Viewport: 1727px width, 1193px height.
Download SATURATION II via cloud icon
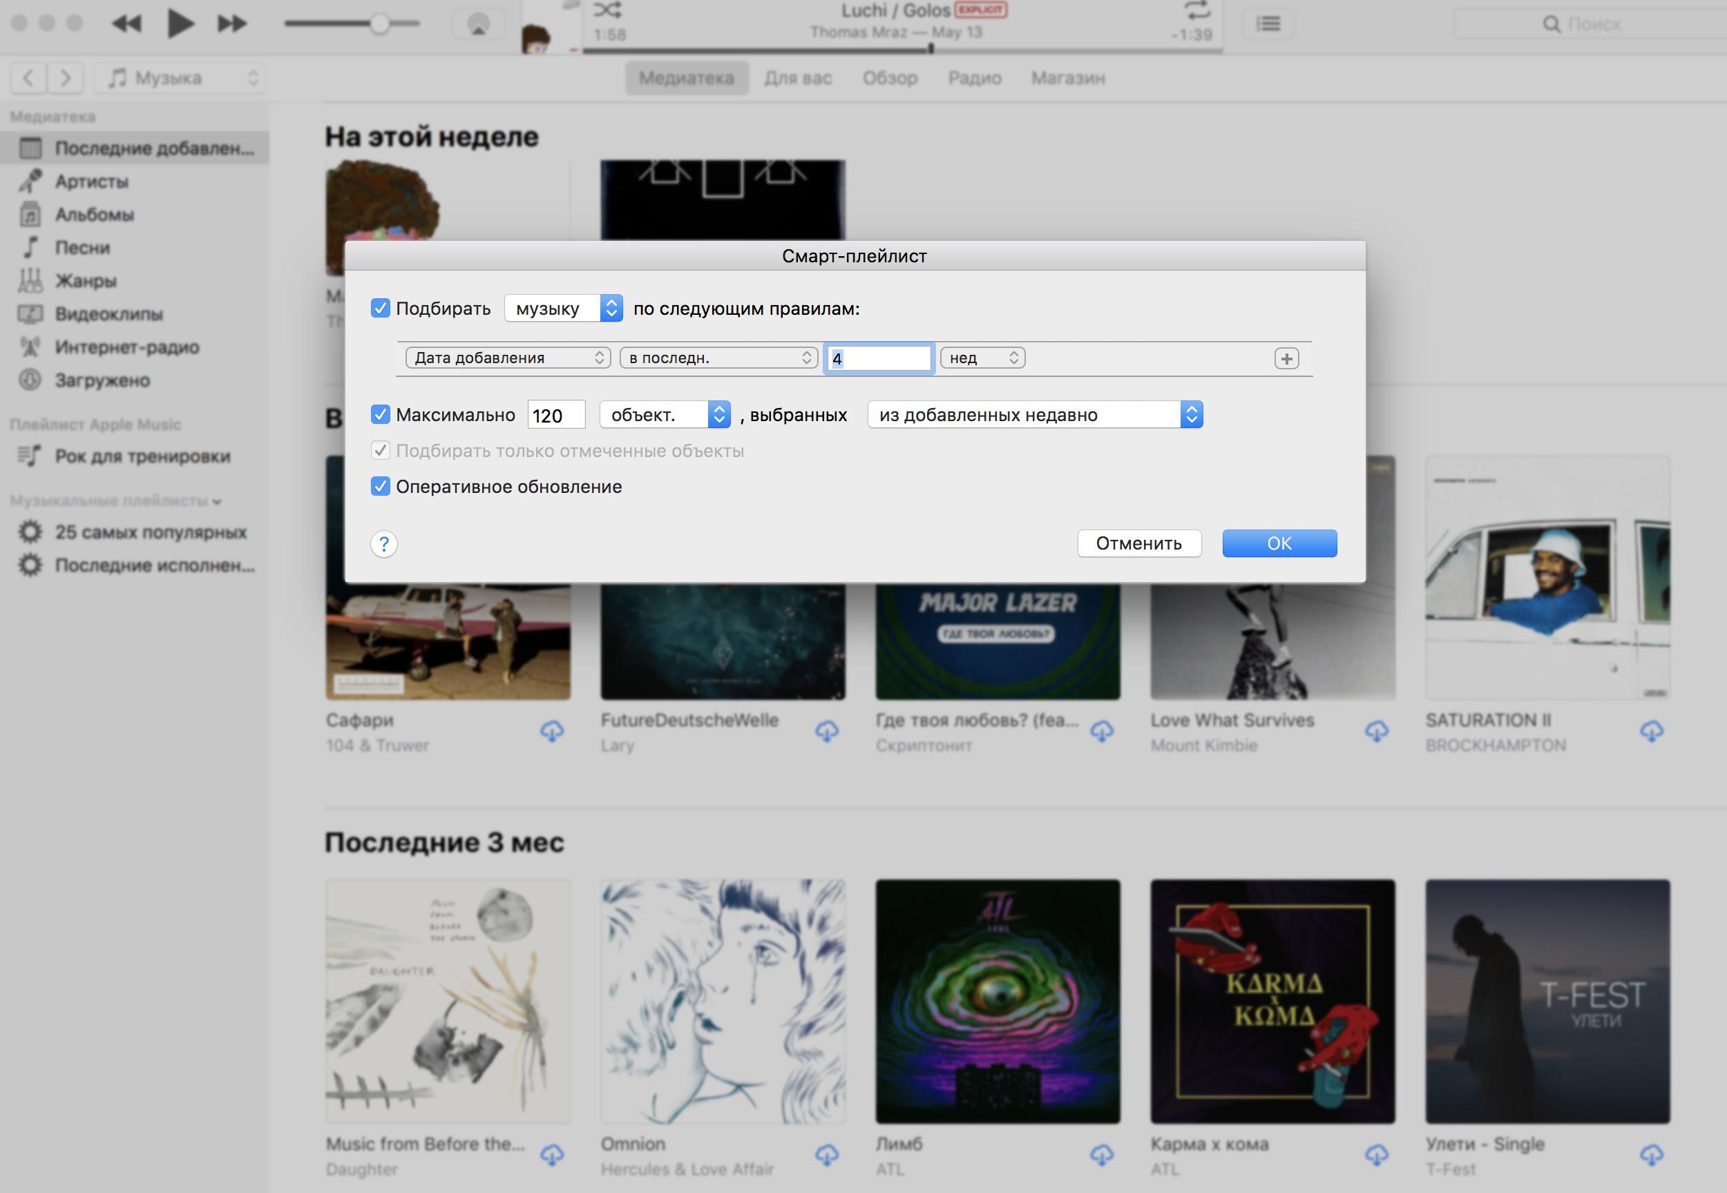[x=1652, y=731]
